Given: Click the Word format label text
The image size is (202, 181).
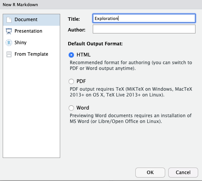Looking at the screenshot, I should click(83, 108).
